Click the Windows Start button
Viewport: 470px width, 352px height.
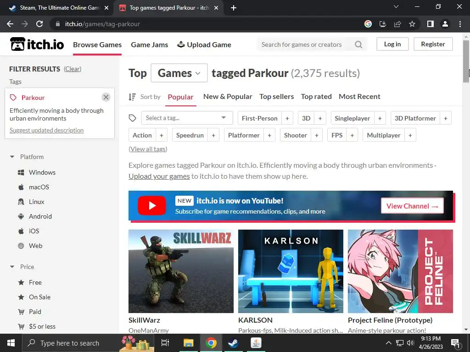pos(11,343)
